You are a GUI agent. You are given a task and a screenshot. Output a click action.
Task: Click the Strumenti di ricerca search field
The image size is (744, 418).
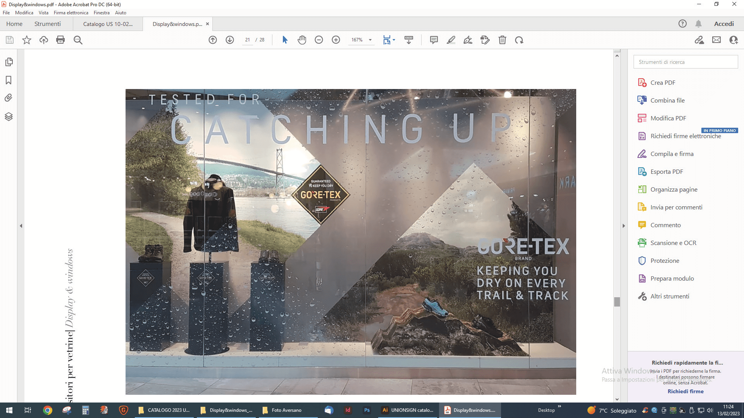686,62
